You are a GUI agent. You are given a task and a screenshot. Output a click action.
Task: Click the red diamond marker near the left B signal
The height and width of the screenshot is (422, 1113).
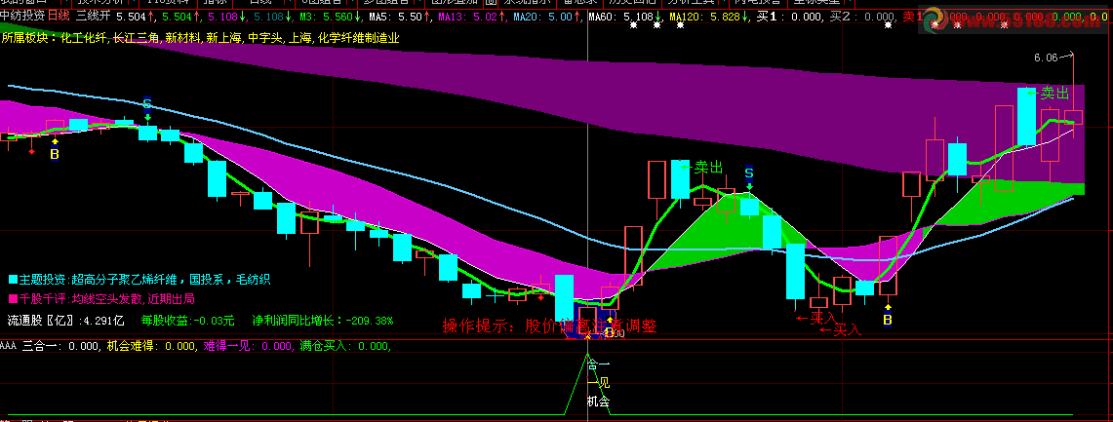point(30,151)
